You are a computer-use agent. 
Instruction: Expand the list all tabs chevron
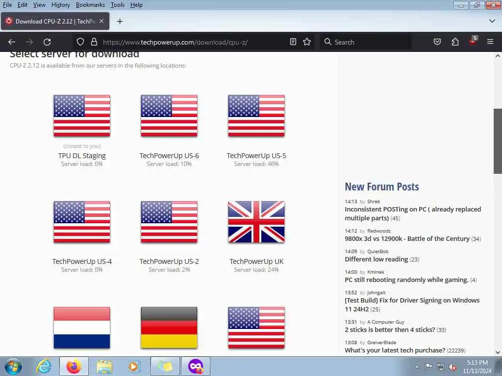tap(492, 21)
